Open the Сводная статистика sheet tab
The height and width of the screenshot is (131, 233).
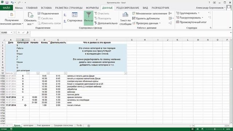click(x=63, y=126)
